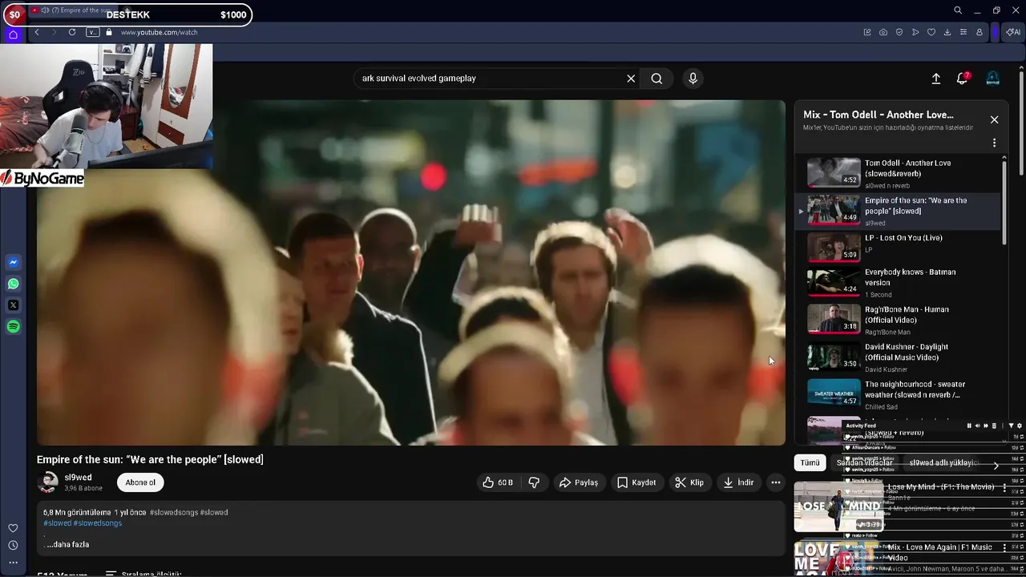This screenshot has height=577, width=1026.
Task: Play Rag'n'Bone Man - Human from the mix
Action: (x=898, y=320)
